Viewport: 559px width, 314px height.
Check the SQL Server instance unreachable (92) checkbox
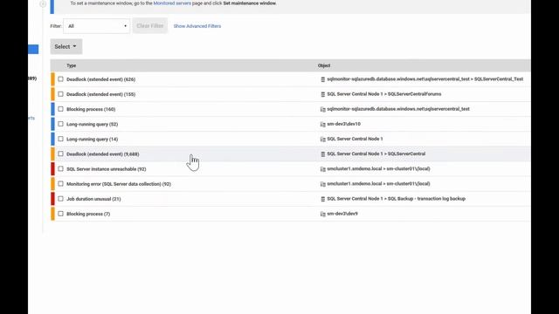click(x=60, y=168)
